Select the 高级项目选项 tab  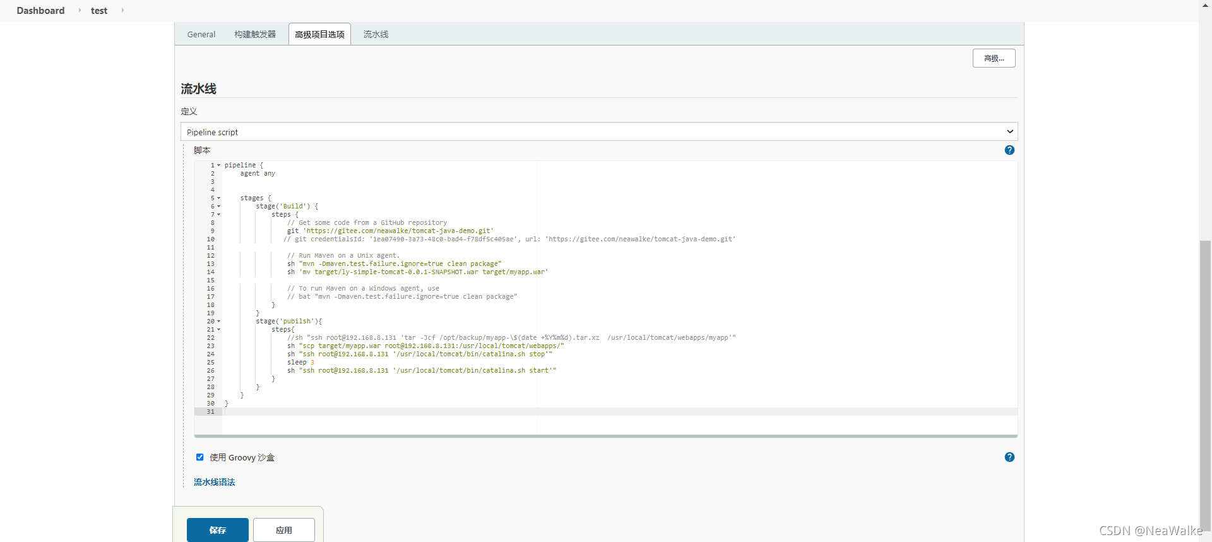[x=319, y=34]
